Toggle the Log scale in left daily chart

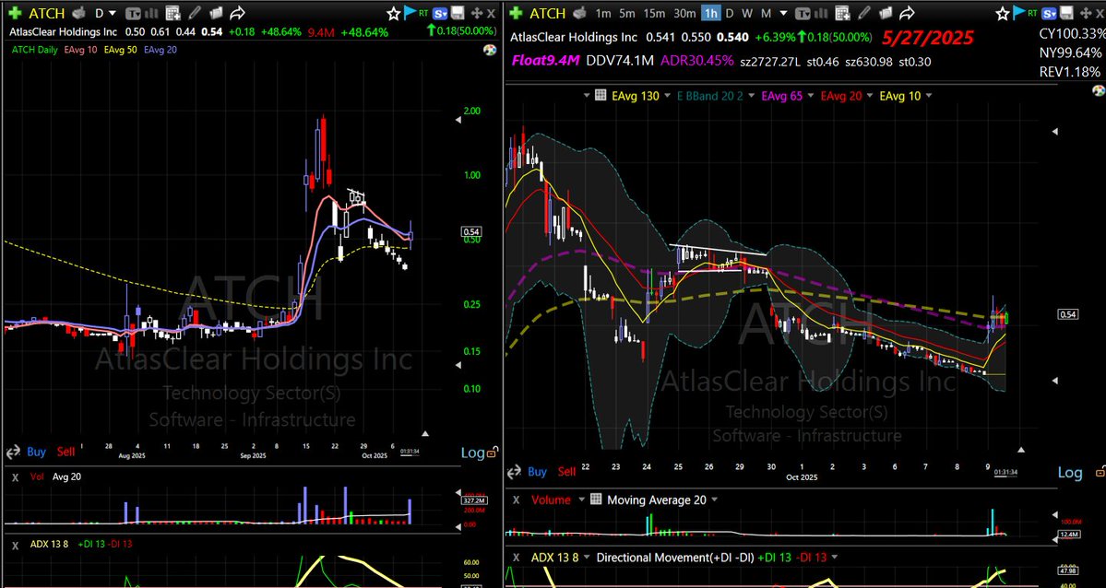click(472, 453)
